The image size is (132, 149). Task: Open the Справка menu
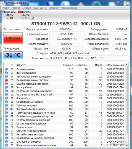click(x=53, y=8)
